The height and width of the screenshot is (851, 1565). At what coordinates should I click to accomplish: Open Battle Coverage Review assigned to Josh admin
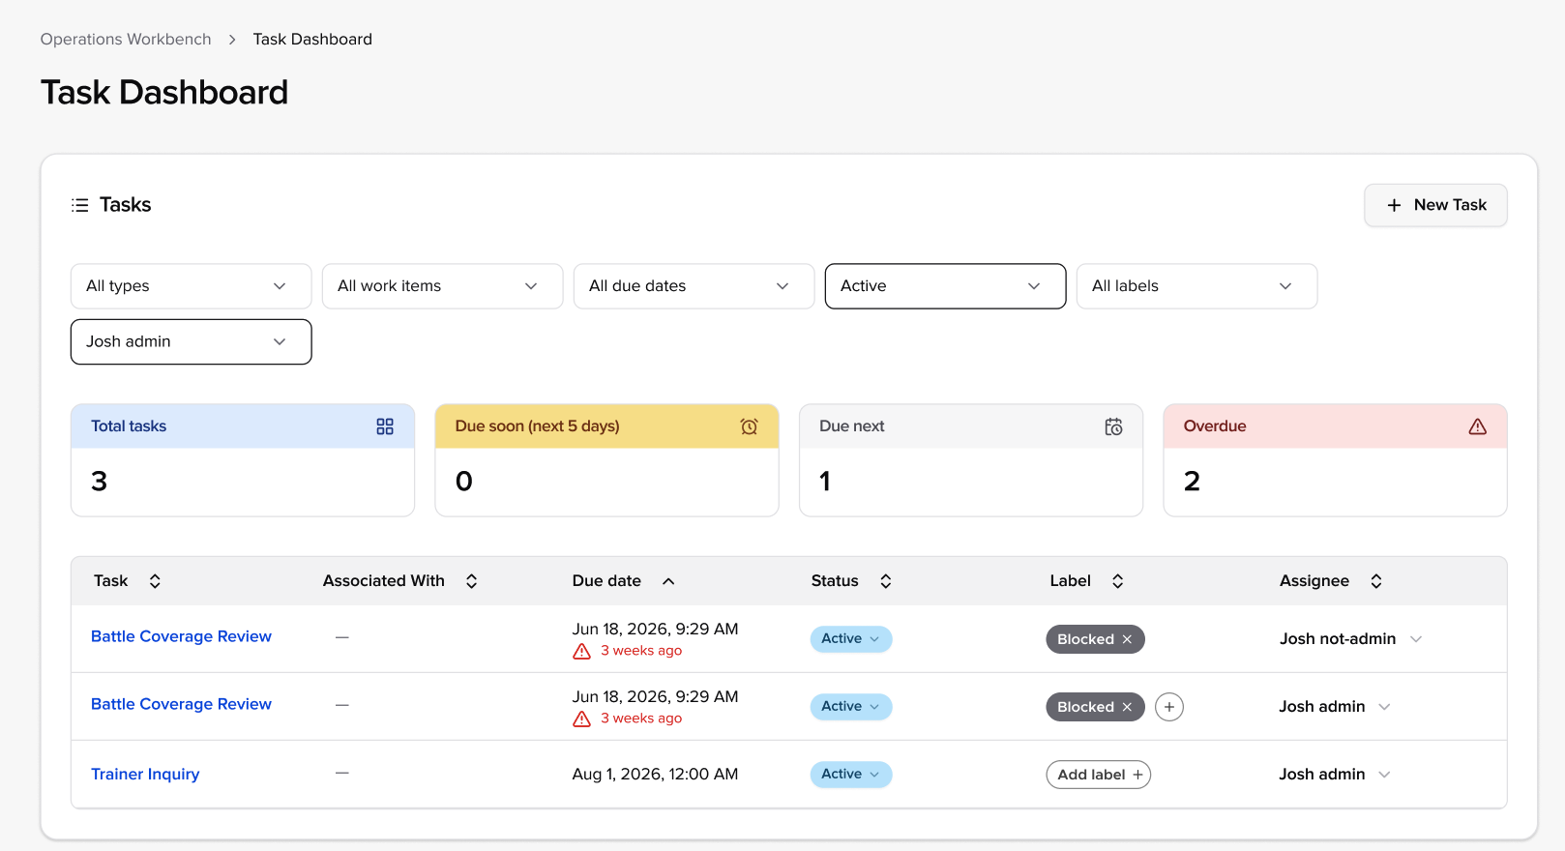(181, 704)
